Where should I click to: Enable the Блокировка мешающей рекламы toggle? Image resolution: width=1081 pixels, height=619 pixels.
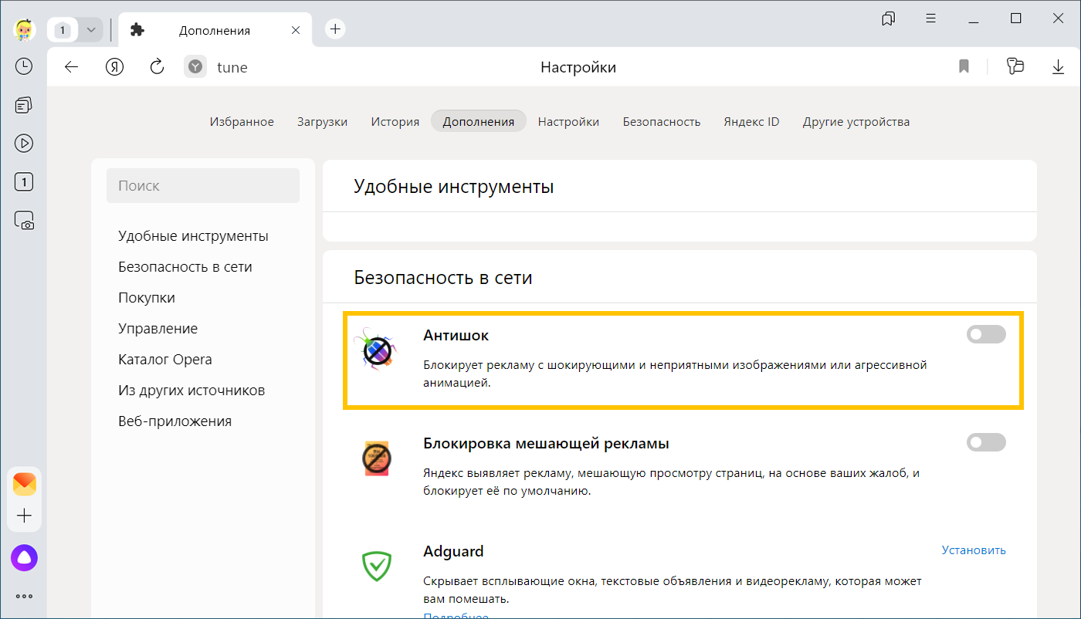pyautogui.click(x=986, y=442)
